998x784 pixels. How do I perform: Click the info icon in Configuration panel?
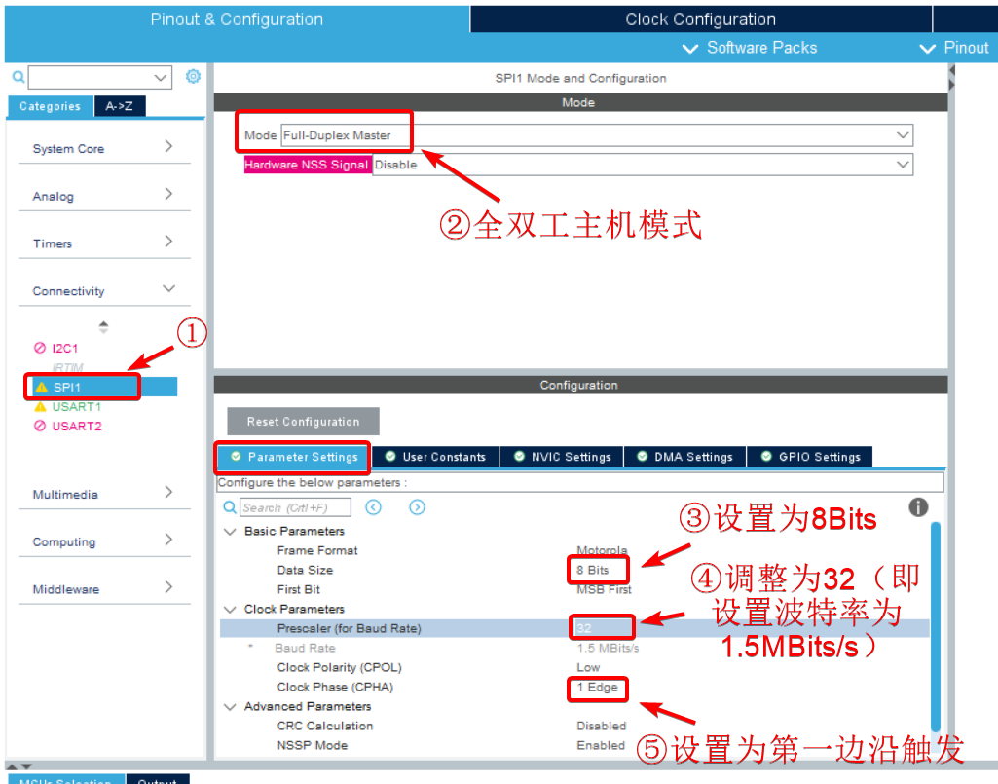click(917, 507)
